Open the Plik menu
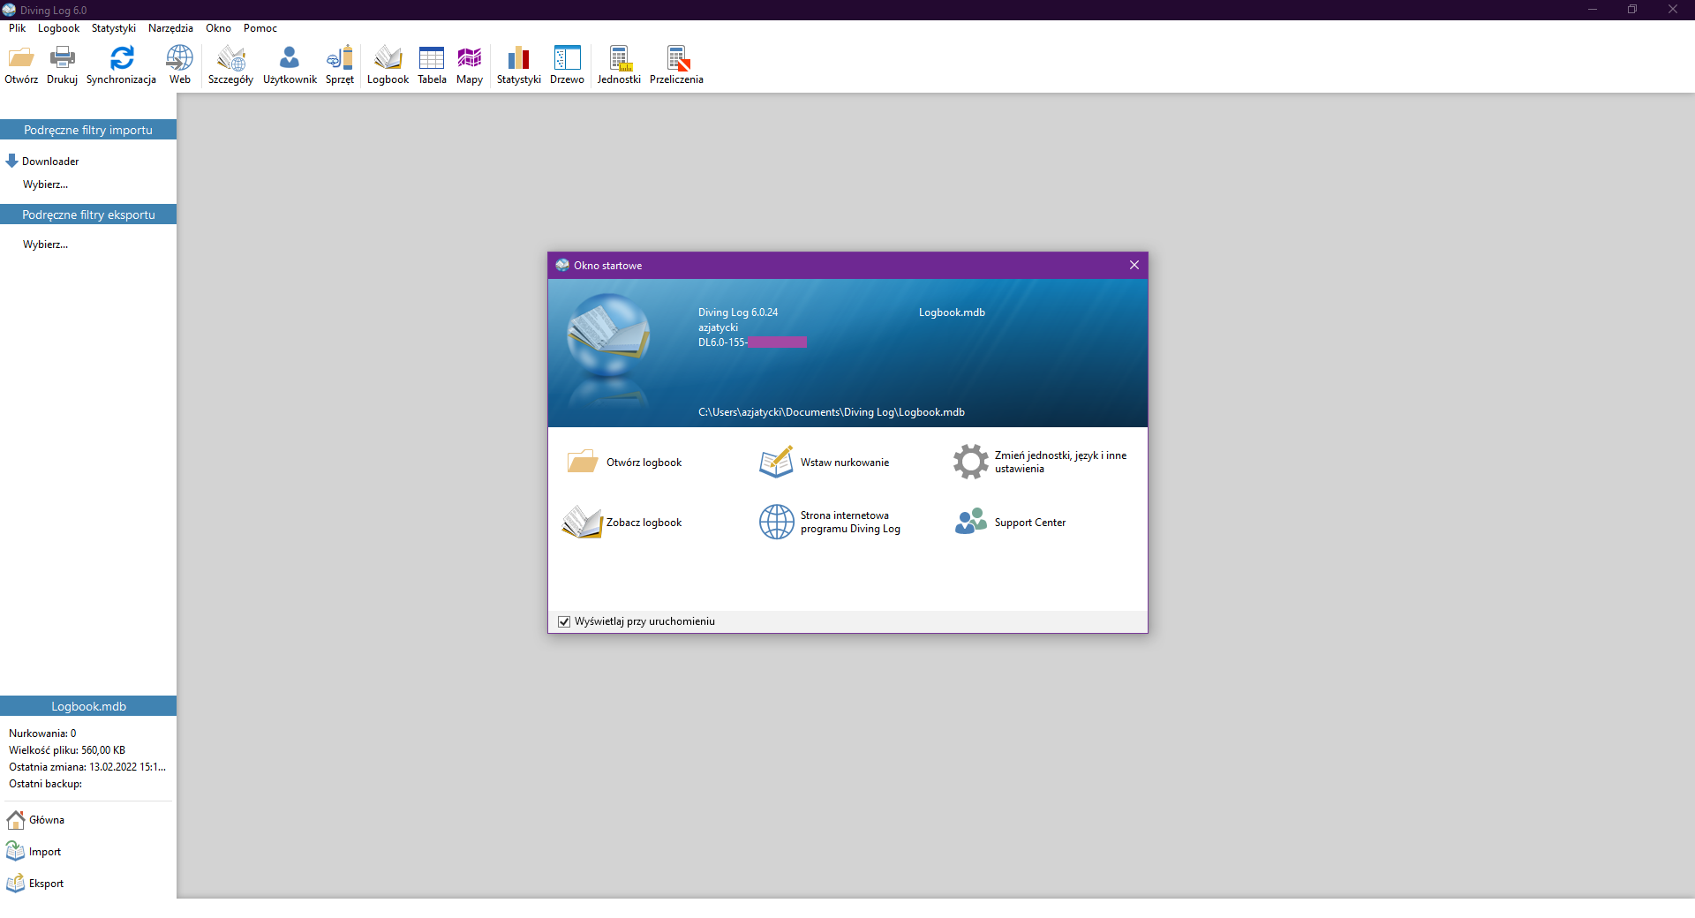Image resolution: width=1695 pixels, height=918 pixels. pyautogui.click(x=17, y=28)
